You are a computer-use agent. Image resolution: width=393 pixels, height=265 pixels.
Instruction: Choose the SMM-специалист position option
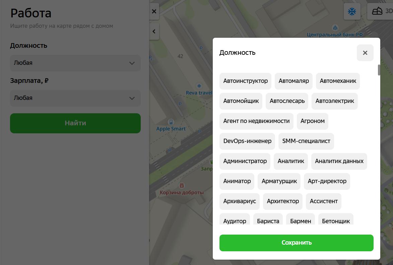(306, 141)
